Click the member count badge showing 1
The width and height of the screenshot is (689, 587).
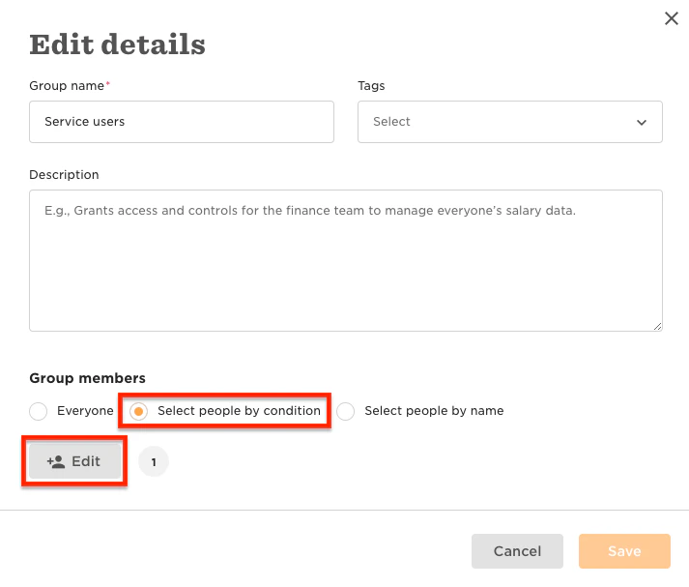tap(154, 461)
